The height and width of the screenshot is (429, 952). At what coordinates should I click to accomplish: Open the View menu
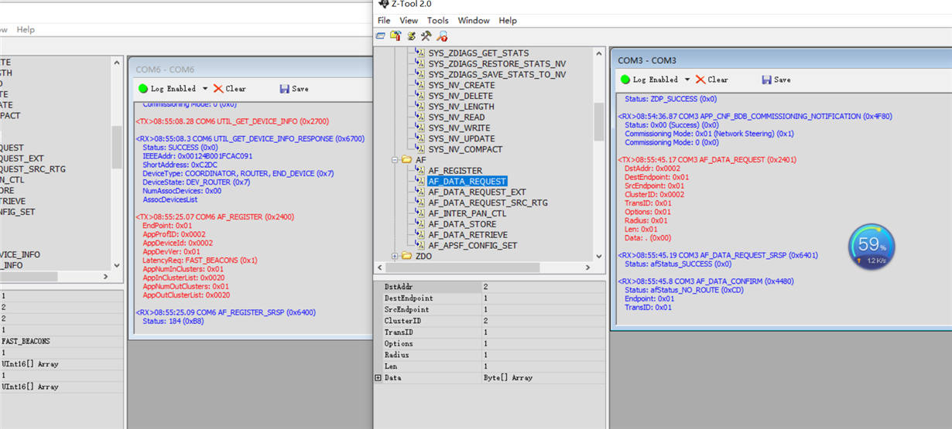tap(409, 20)
